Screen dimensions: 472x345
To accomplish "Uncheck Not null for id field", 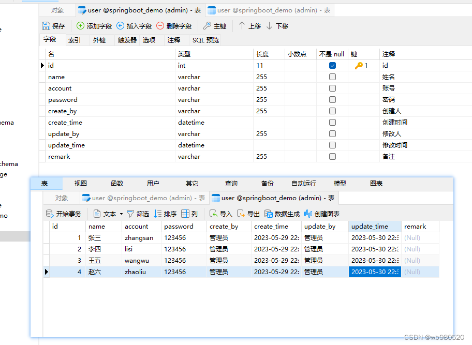I will 332,66.
